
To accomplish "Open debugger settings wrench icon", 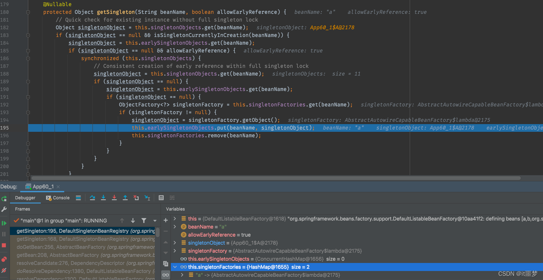I will (x=4, y=209).
